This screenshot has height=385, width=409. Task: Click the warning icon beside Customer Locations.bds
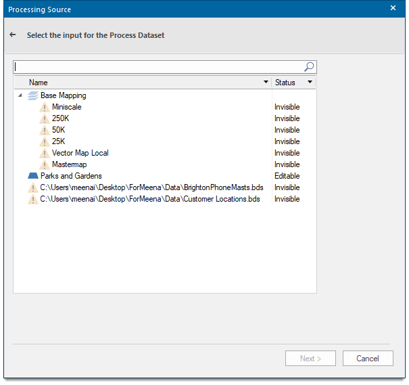[33, 199]
